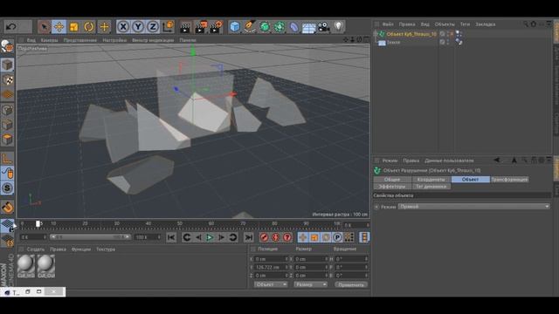Go to start of animation
Image resolution: width=559 pixels, height=314 pixels.
point(171,237)
